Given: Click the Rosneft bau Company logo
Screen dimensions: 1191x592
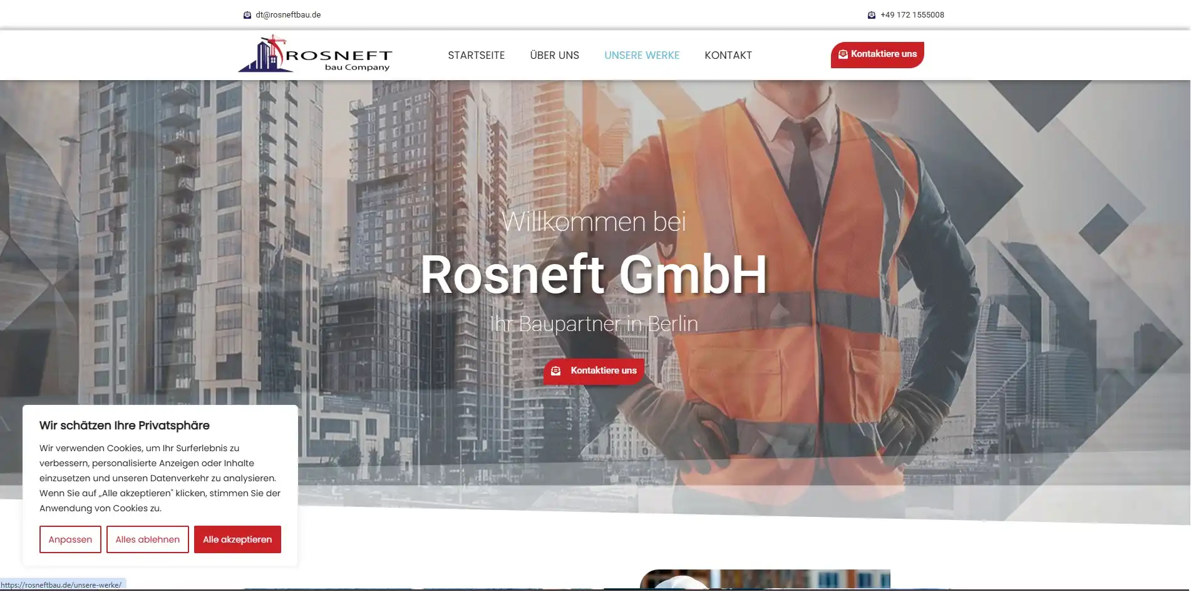Looking at the screenshot, I should coord(315,55).
